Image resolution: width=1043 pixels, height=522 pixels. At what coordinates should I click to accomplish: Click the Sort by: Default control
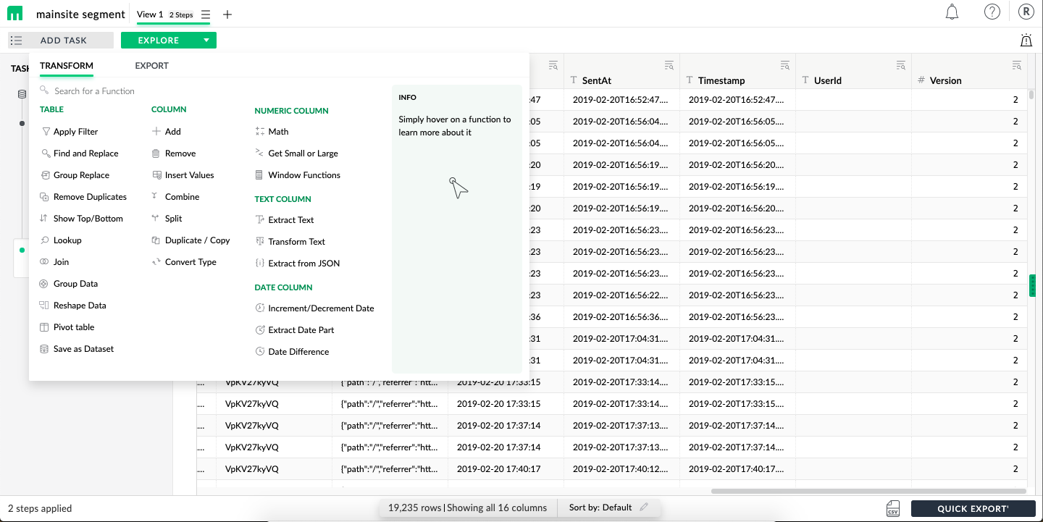point(600,508)
